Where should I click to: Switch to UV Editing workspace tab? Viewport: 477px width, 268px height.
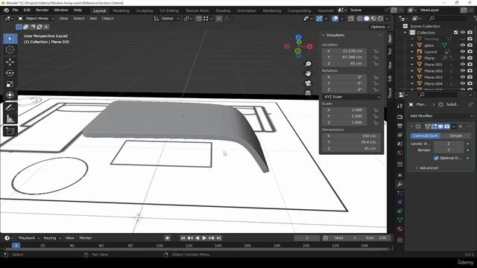pos(169,10)
